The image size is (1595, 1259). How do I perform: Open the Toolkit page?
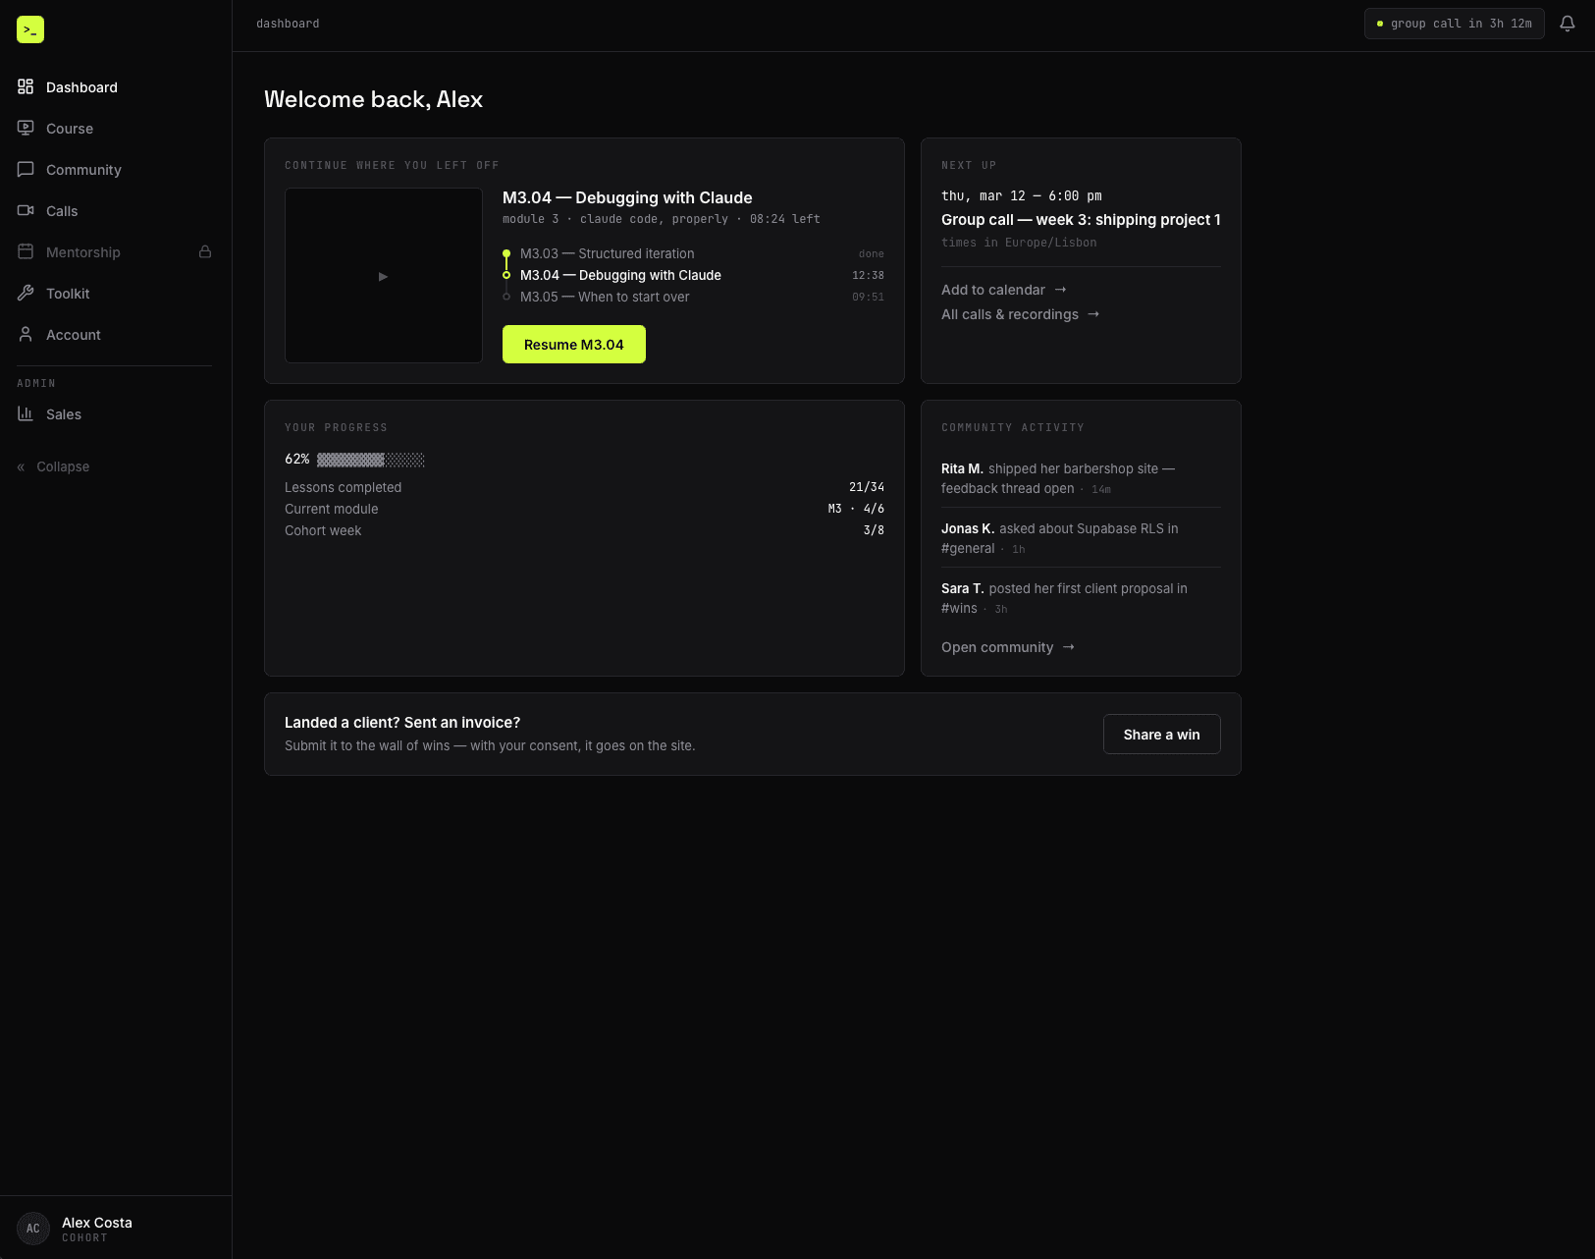pos(115,293)
